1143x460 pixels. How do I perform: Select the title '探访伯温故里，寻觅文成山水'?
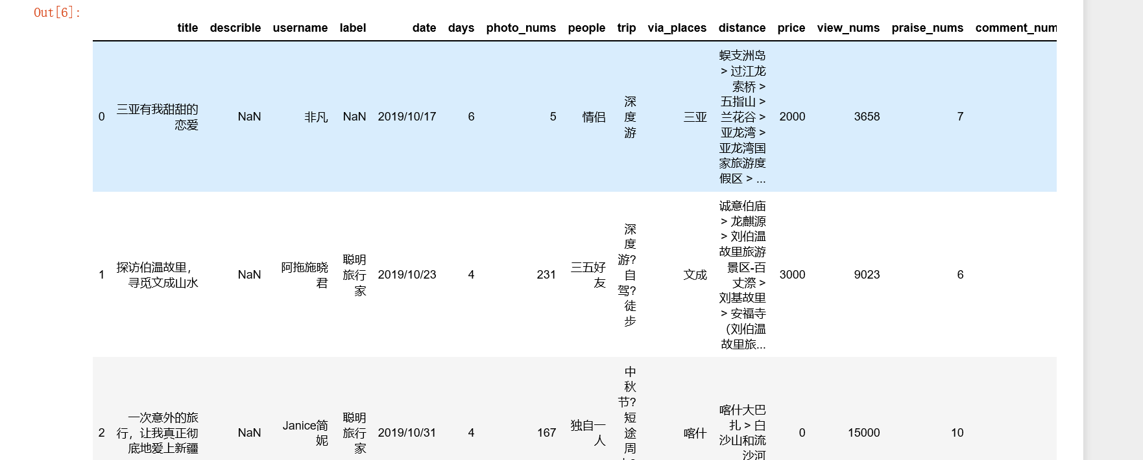(158, 275)
